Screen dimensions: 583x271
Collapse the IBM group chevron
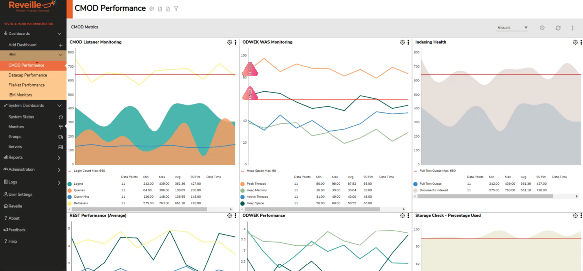[x=60, y=55]
